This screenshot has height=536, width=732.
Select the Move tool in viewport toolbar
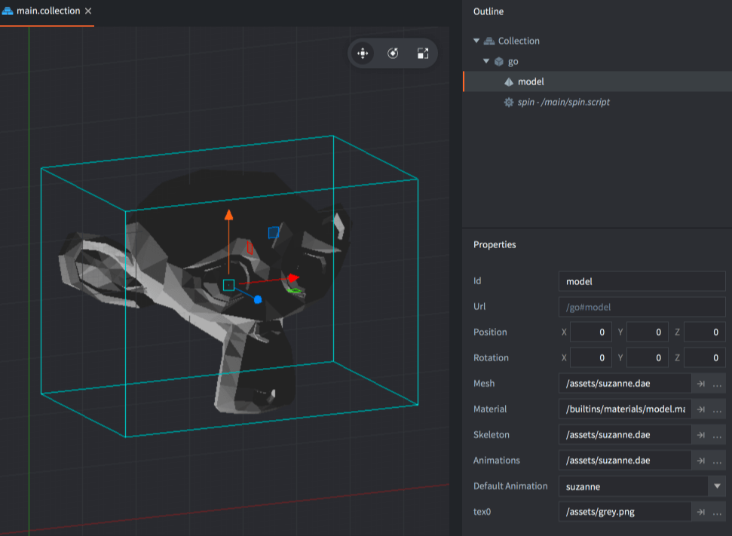click(363, 54)
